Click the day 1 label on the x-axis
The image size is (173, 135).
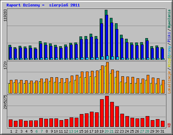pyautogui.click(x=11, y=131)
